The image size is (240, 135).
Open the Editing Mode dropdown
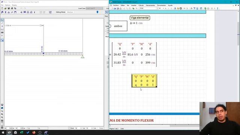tap(70, 12)
